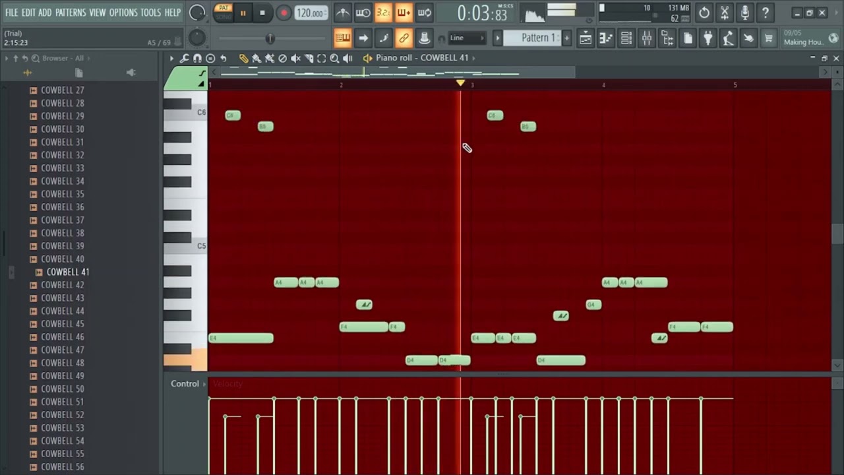The height and width of the screenshot is (475, 844).
Task: Stop playback with the stop button
Action: [262, 13]
